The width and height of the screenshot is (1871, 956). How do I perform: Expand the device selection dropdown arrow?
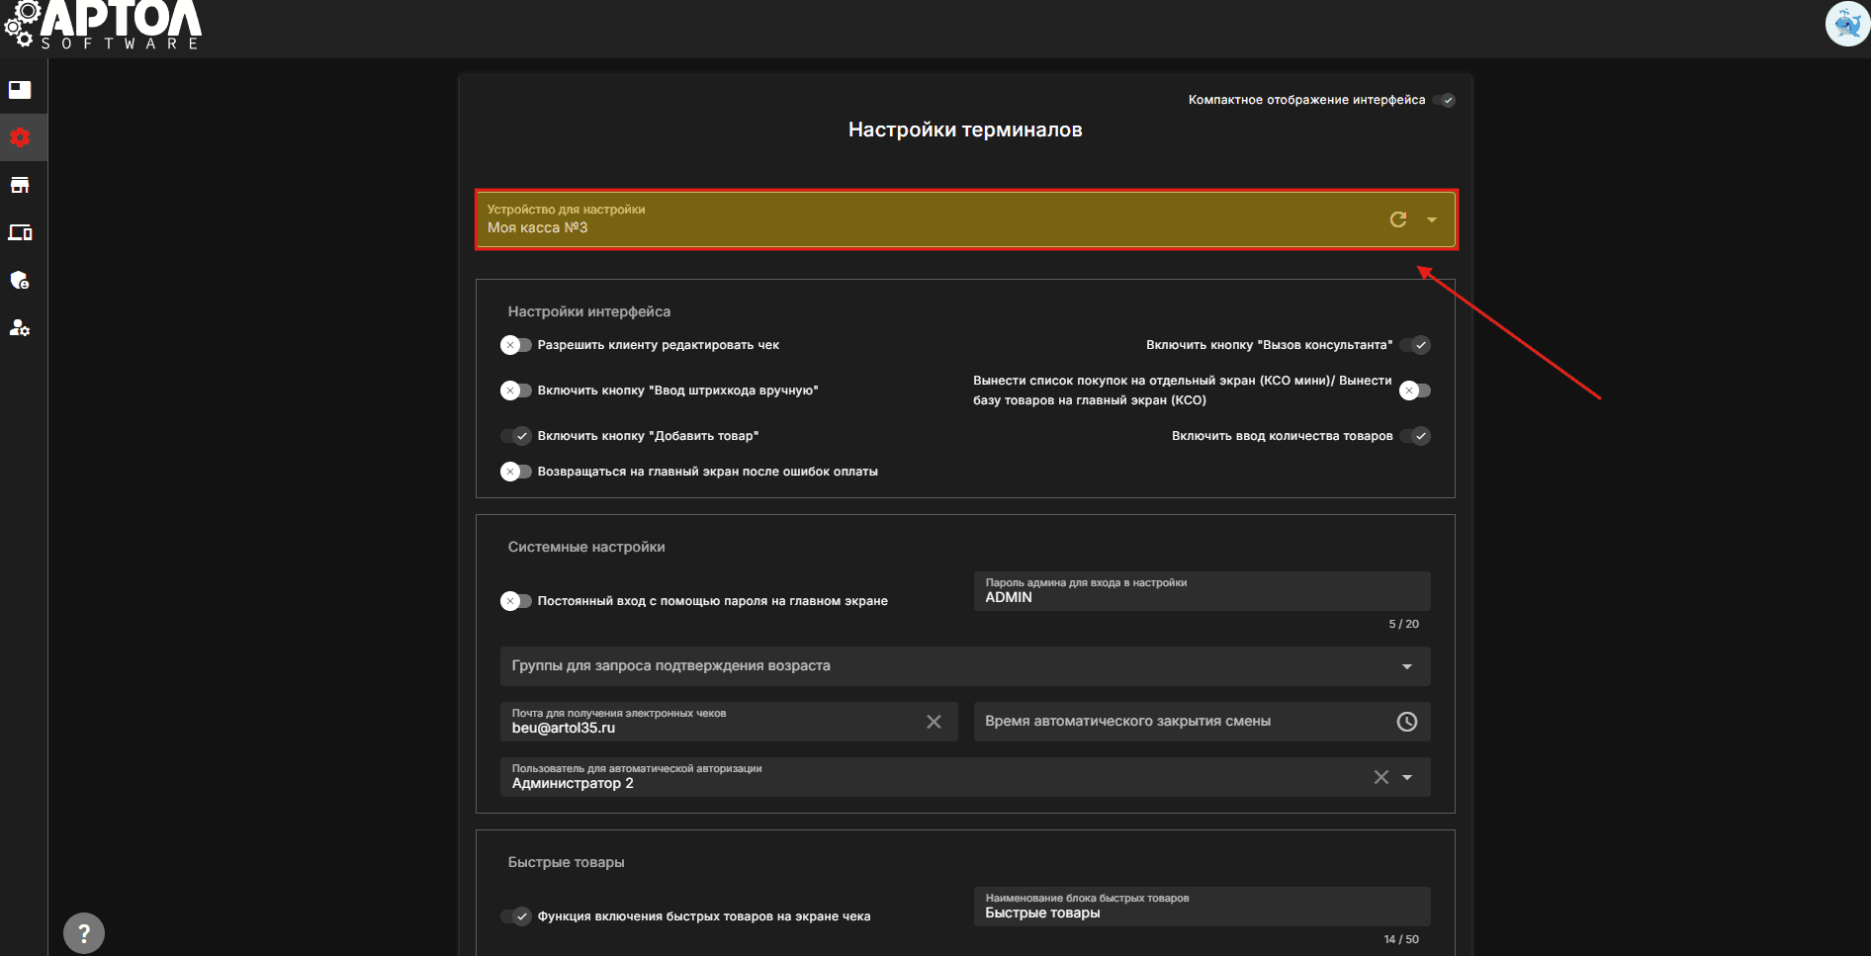point(1432,219)
